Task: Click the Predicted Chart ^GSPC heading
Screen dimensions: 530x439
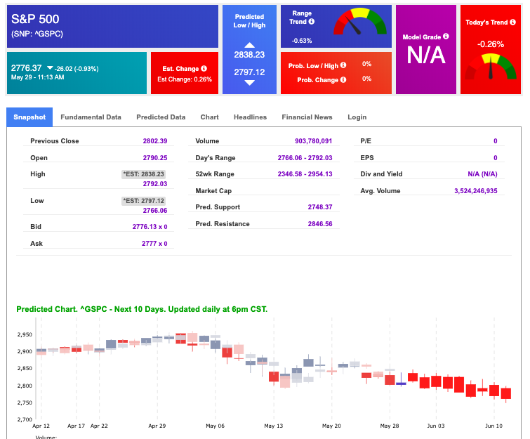Action: [x=142, y=309]
